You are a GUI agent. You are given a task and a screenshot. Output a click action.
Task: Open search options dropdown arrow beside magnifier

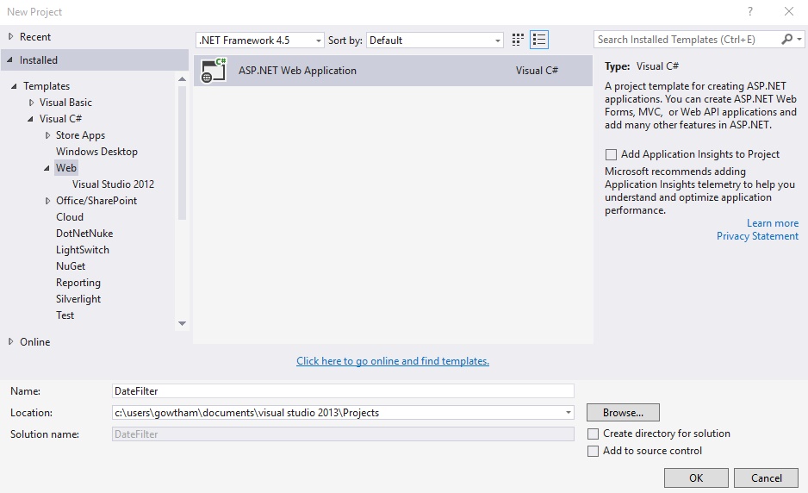click(799, 40)
